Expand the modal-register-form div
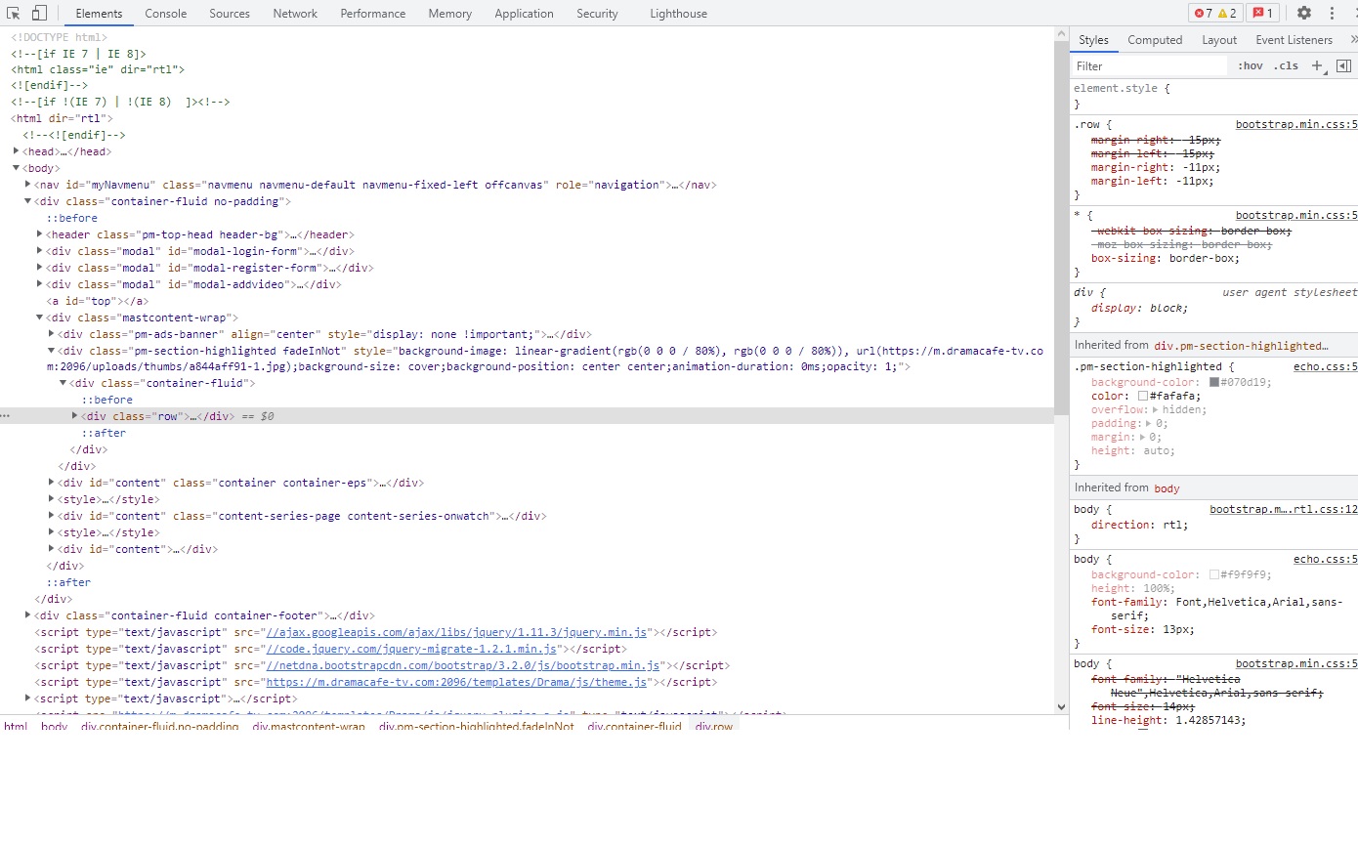The image size is (1358, 847). [40, 268]
